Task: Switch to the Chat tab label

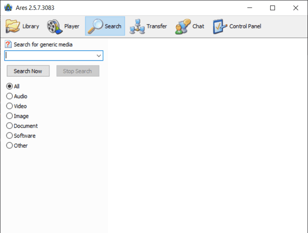Action: click(x=198, y=26)
